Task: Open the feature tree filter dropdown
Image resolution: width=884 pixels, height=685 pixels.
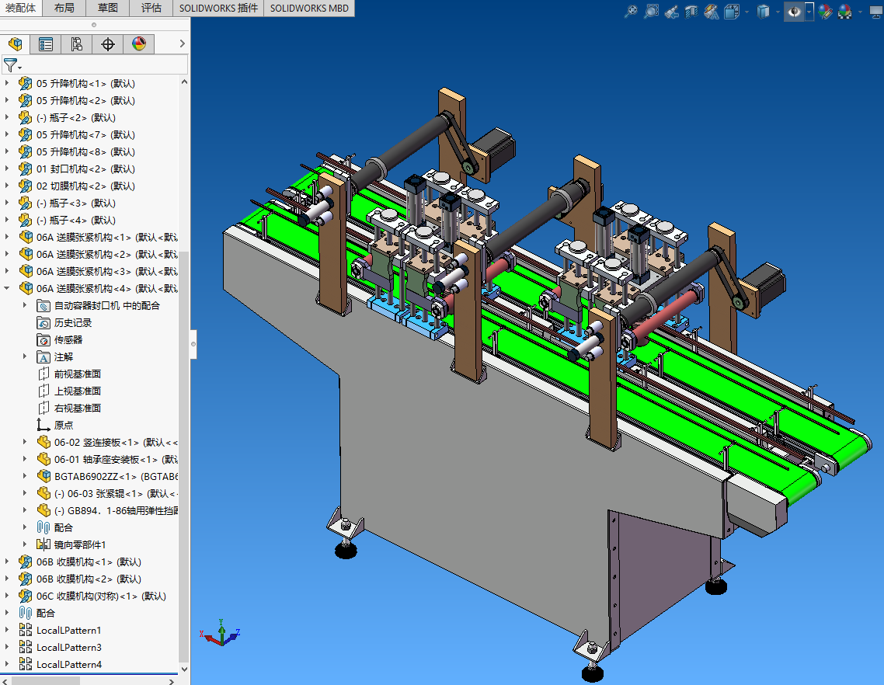Action: [x=12, y=65]
